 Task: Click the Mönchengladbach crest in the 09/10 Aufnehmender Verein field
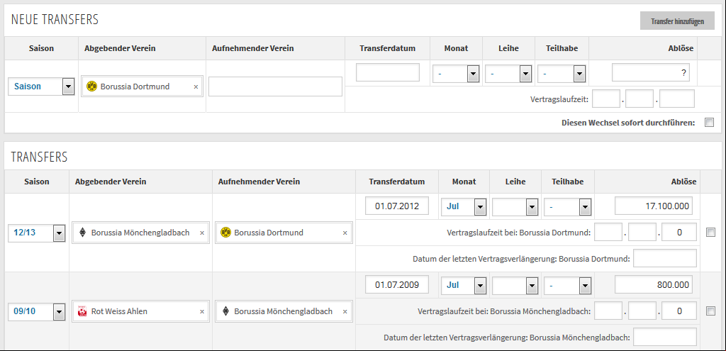[226, 311]
